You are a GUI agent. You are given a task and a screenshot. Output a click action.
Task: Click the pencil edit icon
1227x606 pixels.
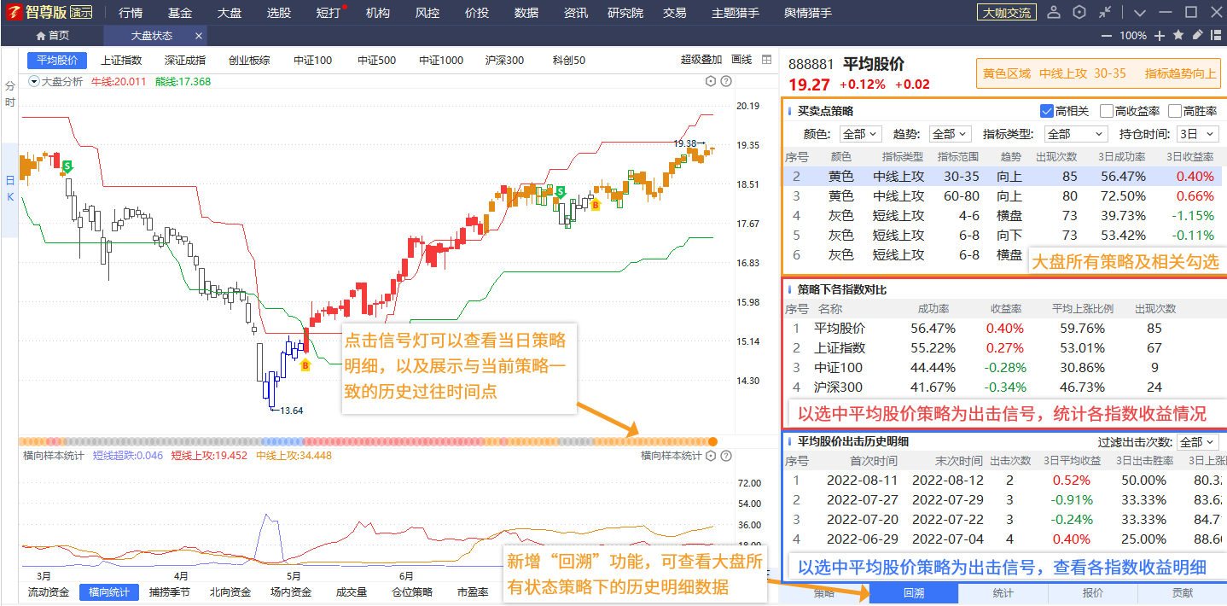click(1198, 35)
